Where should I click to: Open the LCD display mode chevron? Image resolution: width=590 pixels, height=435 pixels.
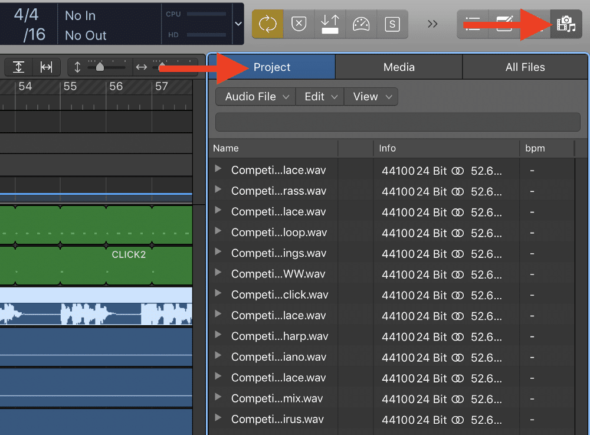[238, 24]
